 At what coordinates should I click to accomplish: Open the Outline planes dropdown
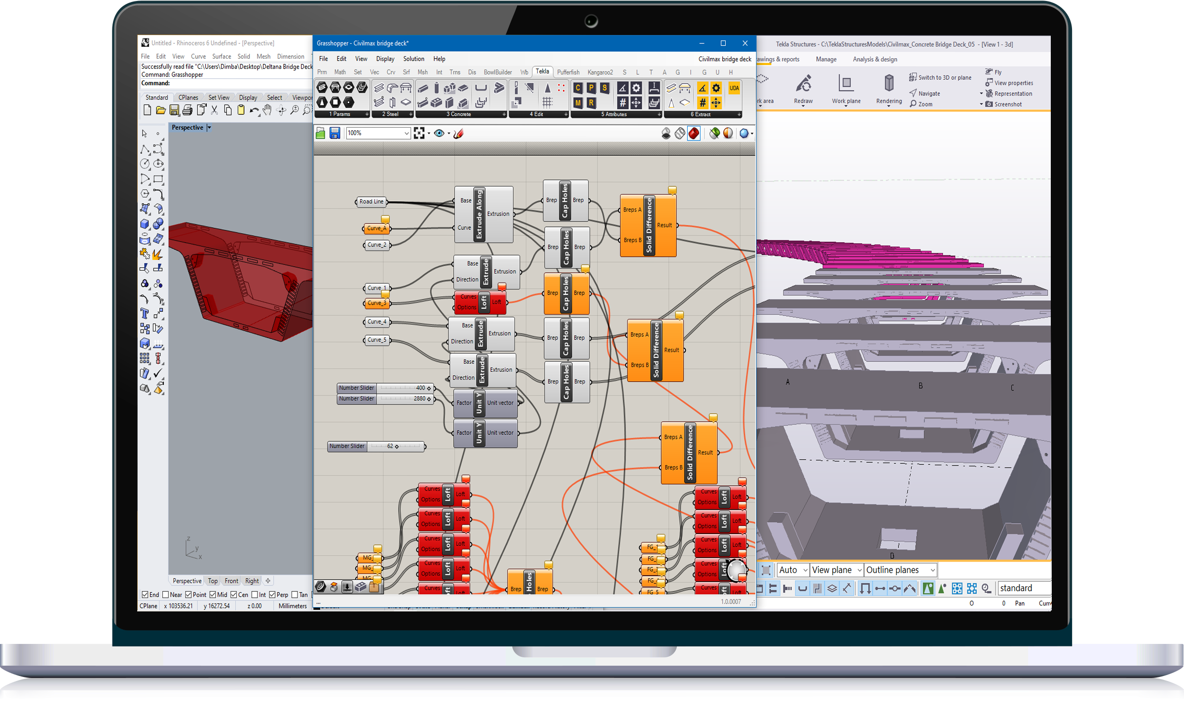click(932, 570)
